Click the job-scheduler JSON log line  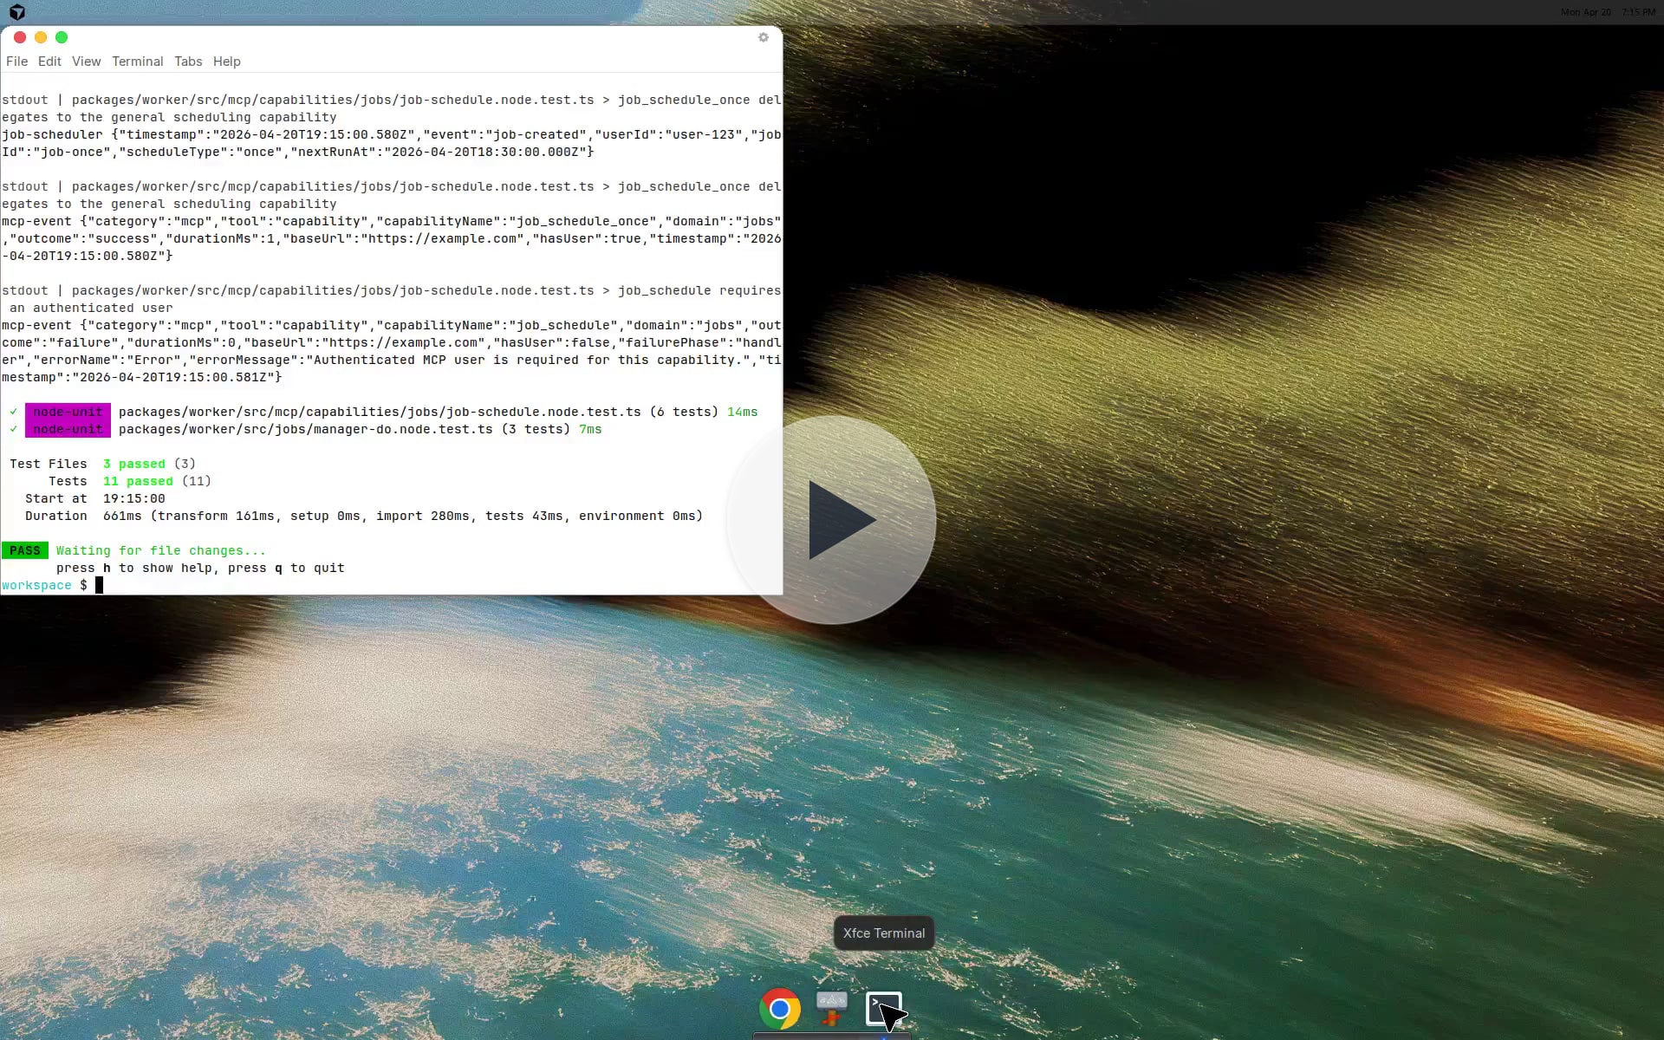click(x=391, y=143)
